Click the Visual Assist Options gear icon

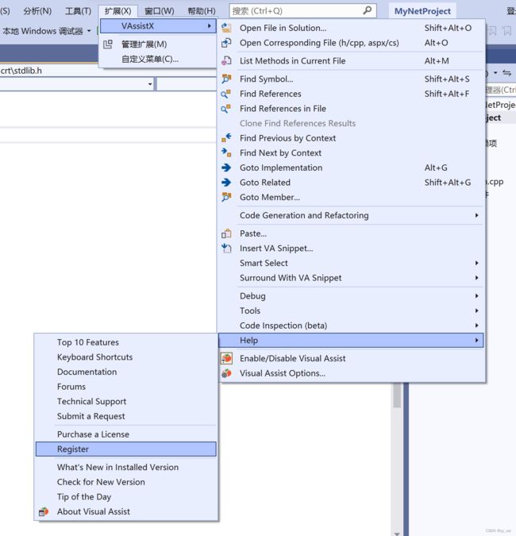(x=226, y=373)
